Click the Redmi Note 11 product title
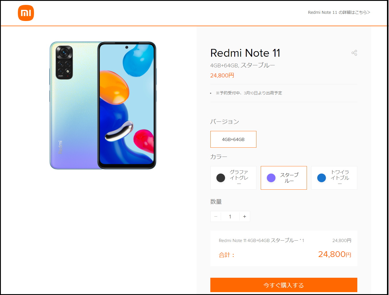 (245, 53)
